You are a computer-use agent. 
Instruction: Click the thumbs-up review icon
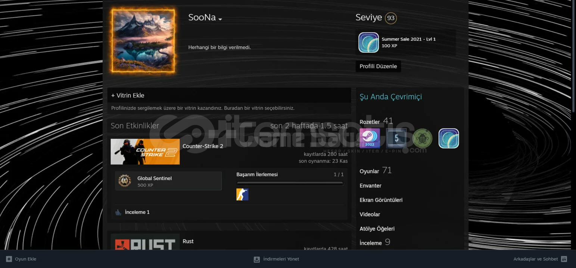[118, 213]
